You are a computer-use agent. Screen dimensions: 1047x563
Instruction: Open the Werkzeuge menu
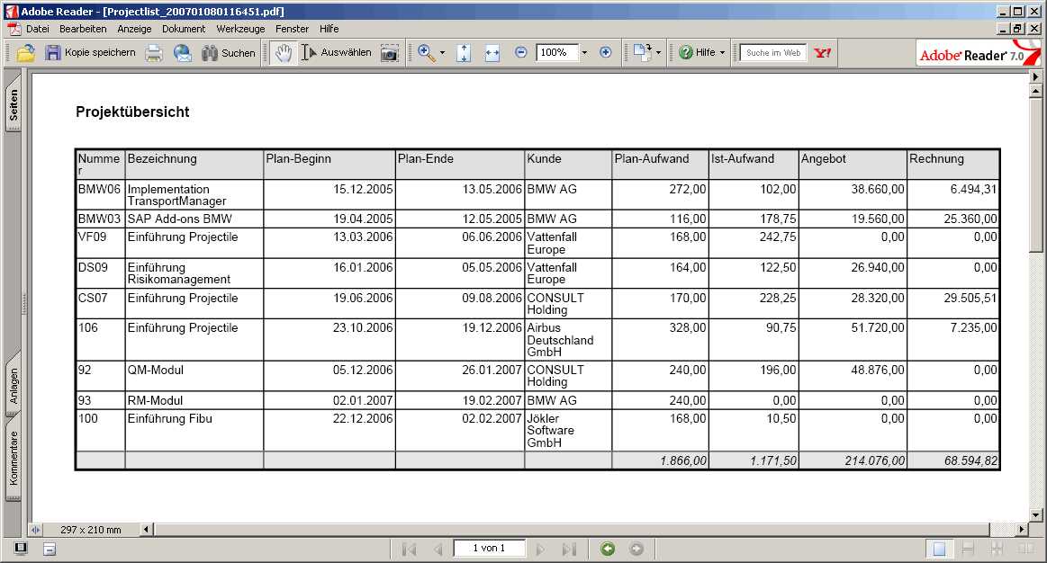(240, 29)
